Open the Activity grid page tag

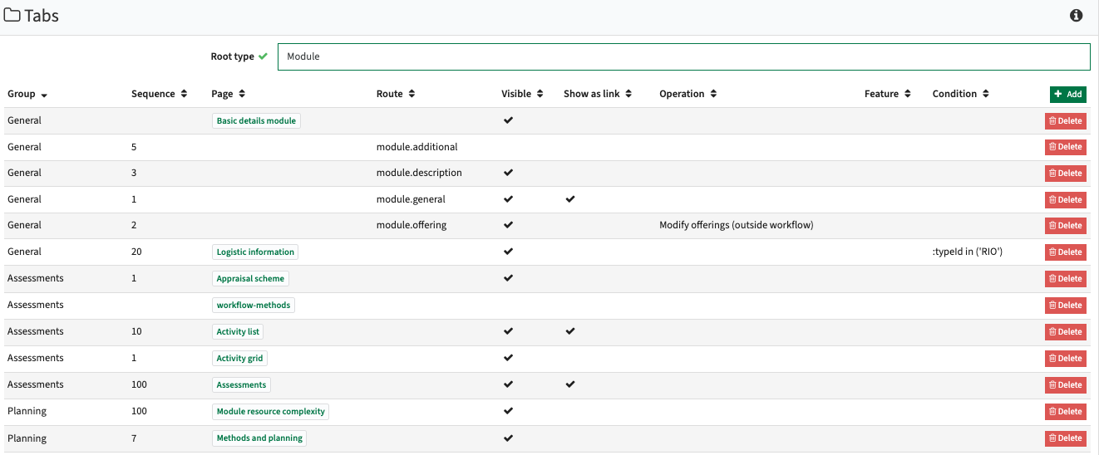tap(239, 358)
